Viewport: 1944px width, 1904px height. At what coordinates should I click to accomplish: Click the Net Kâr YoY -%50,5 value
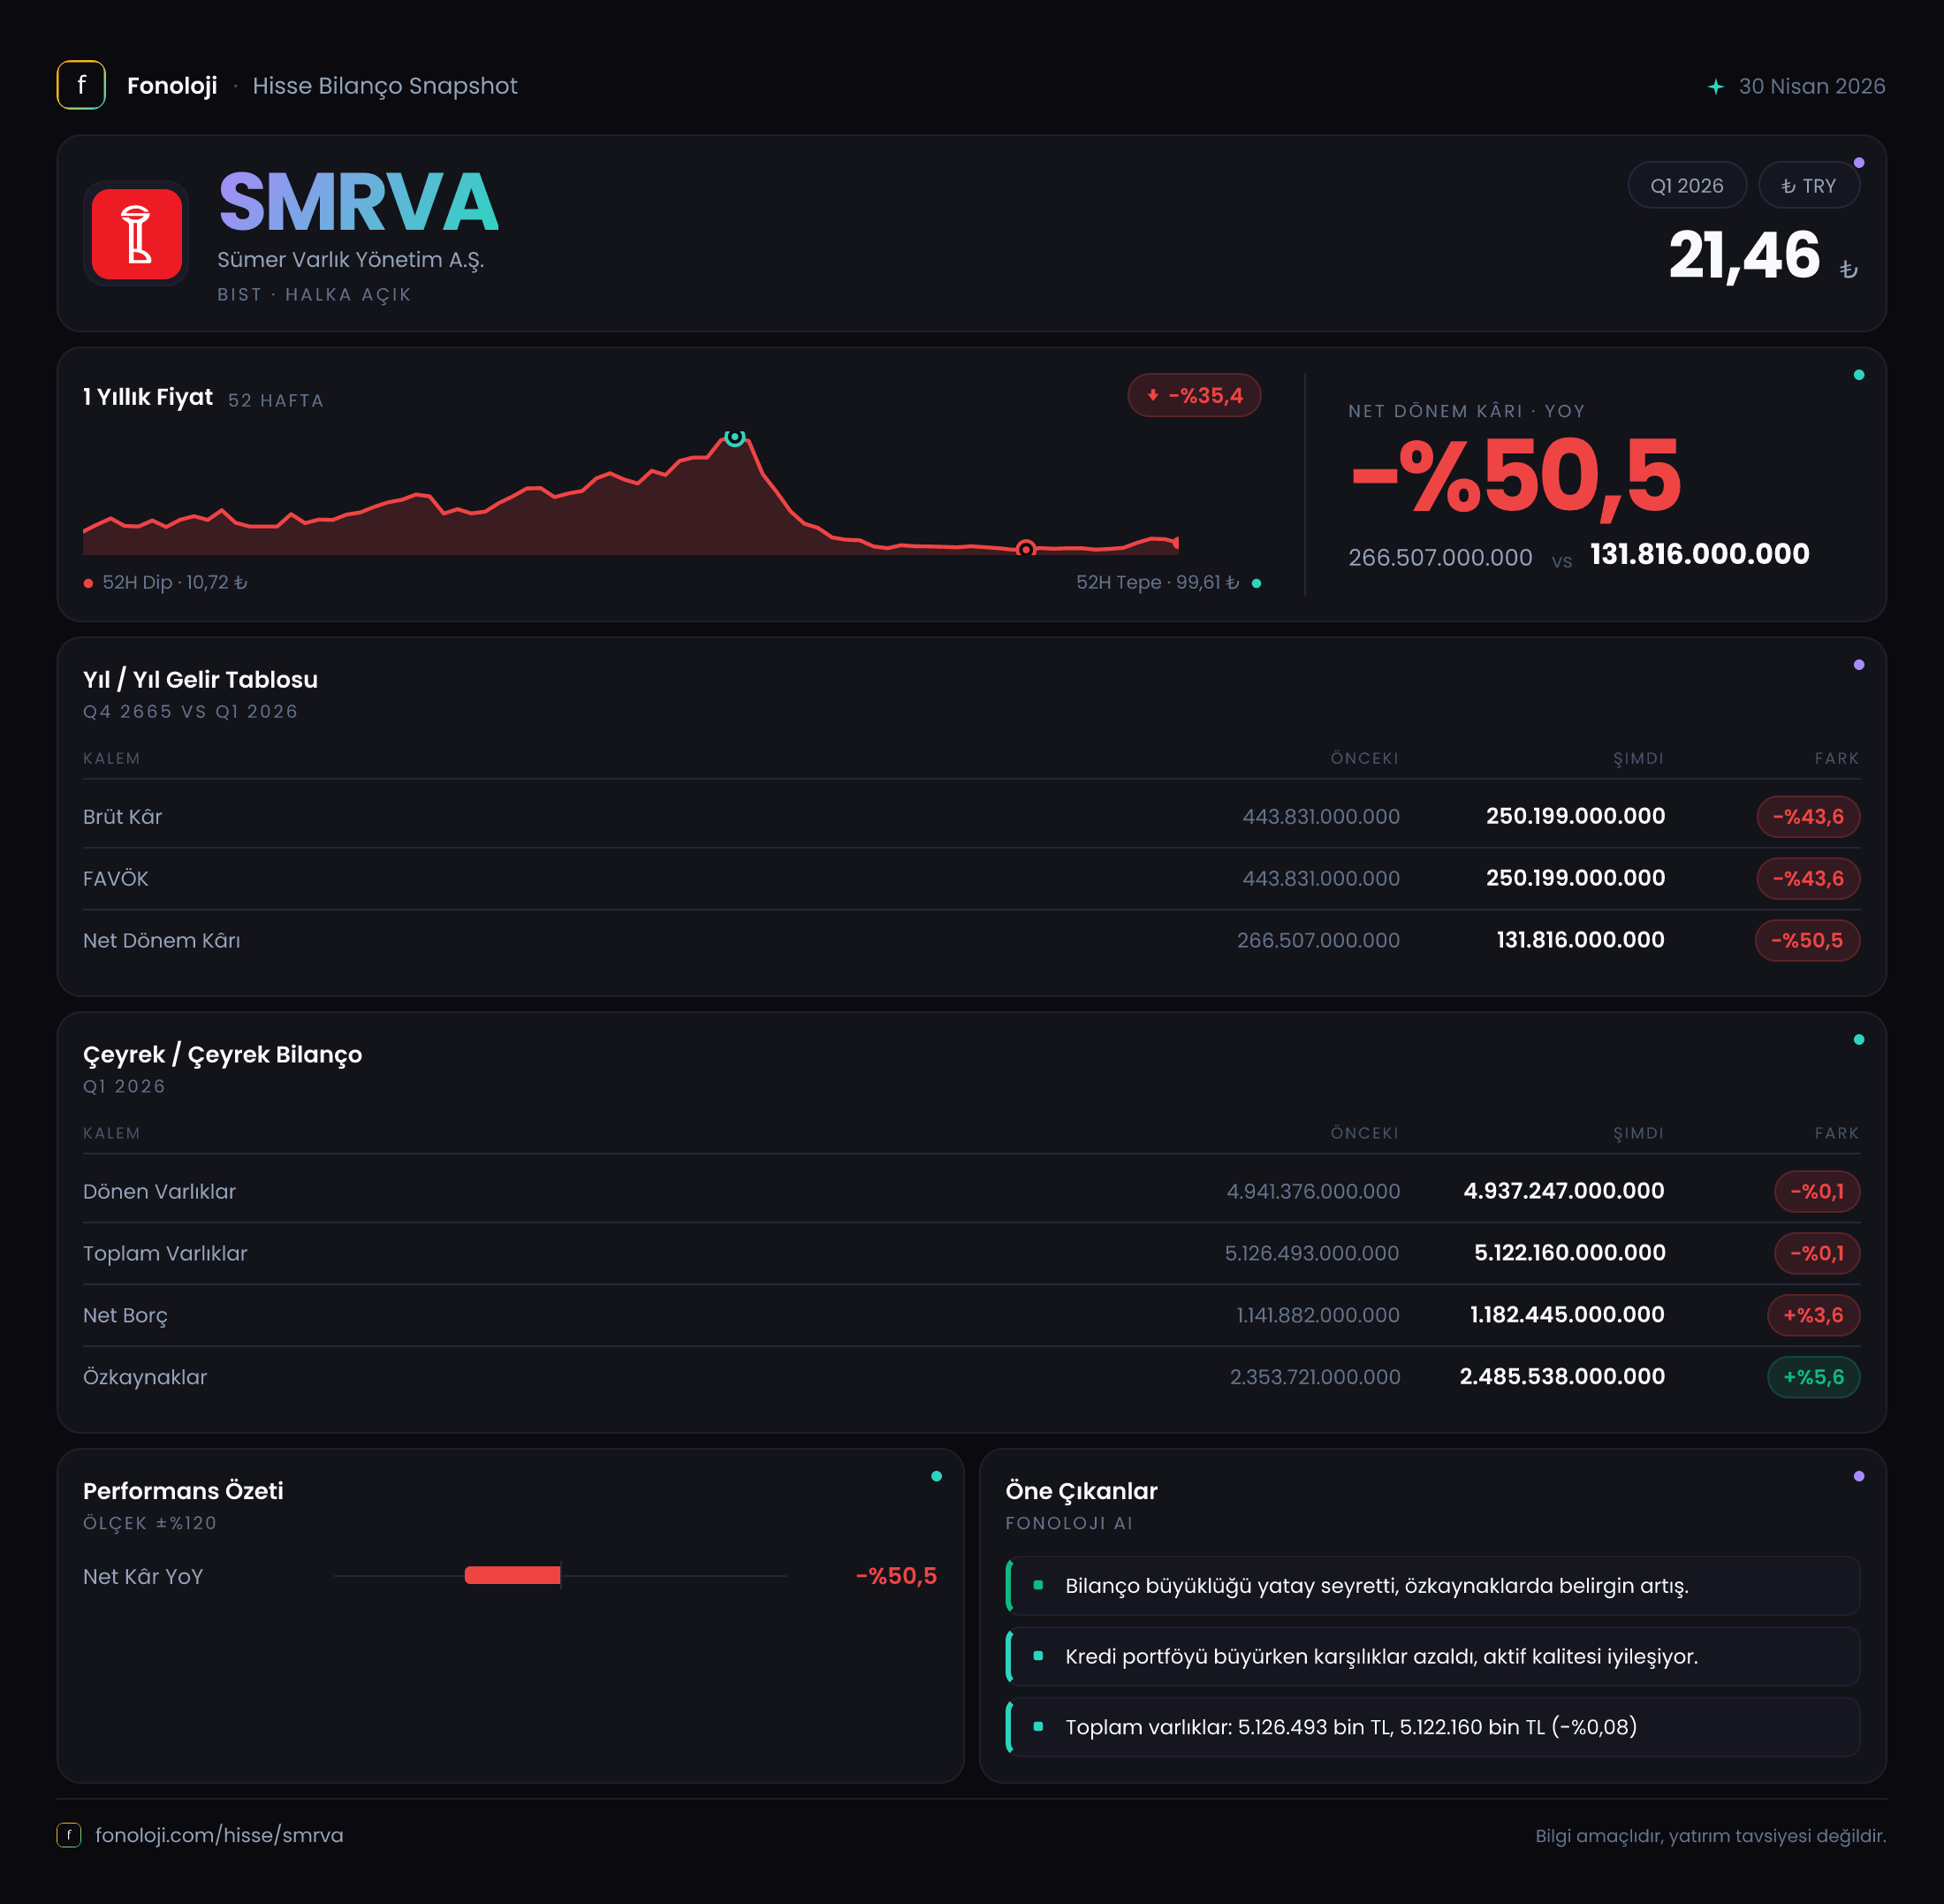[x=897, y=1577]
